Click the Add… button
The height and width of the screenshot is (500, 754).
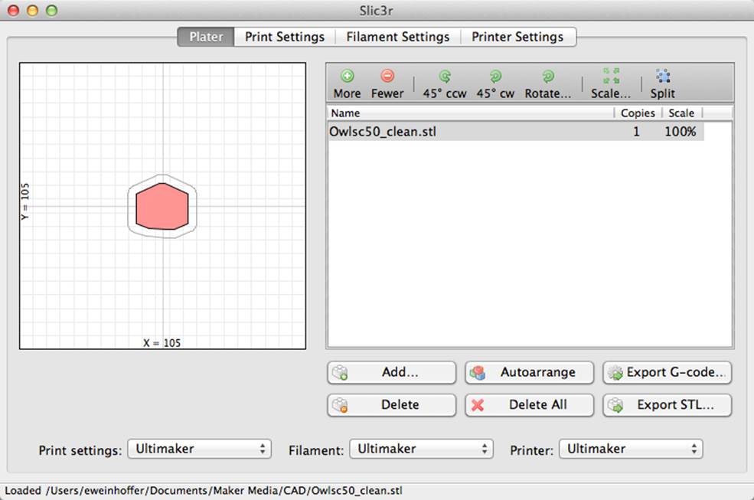pos(391,372)
